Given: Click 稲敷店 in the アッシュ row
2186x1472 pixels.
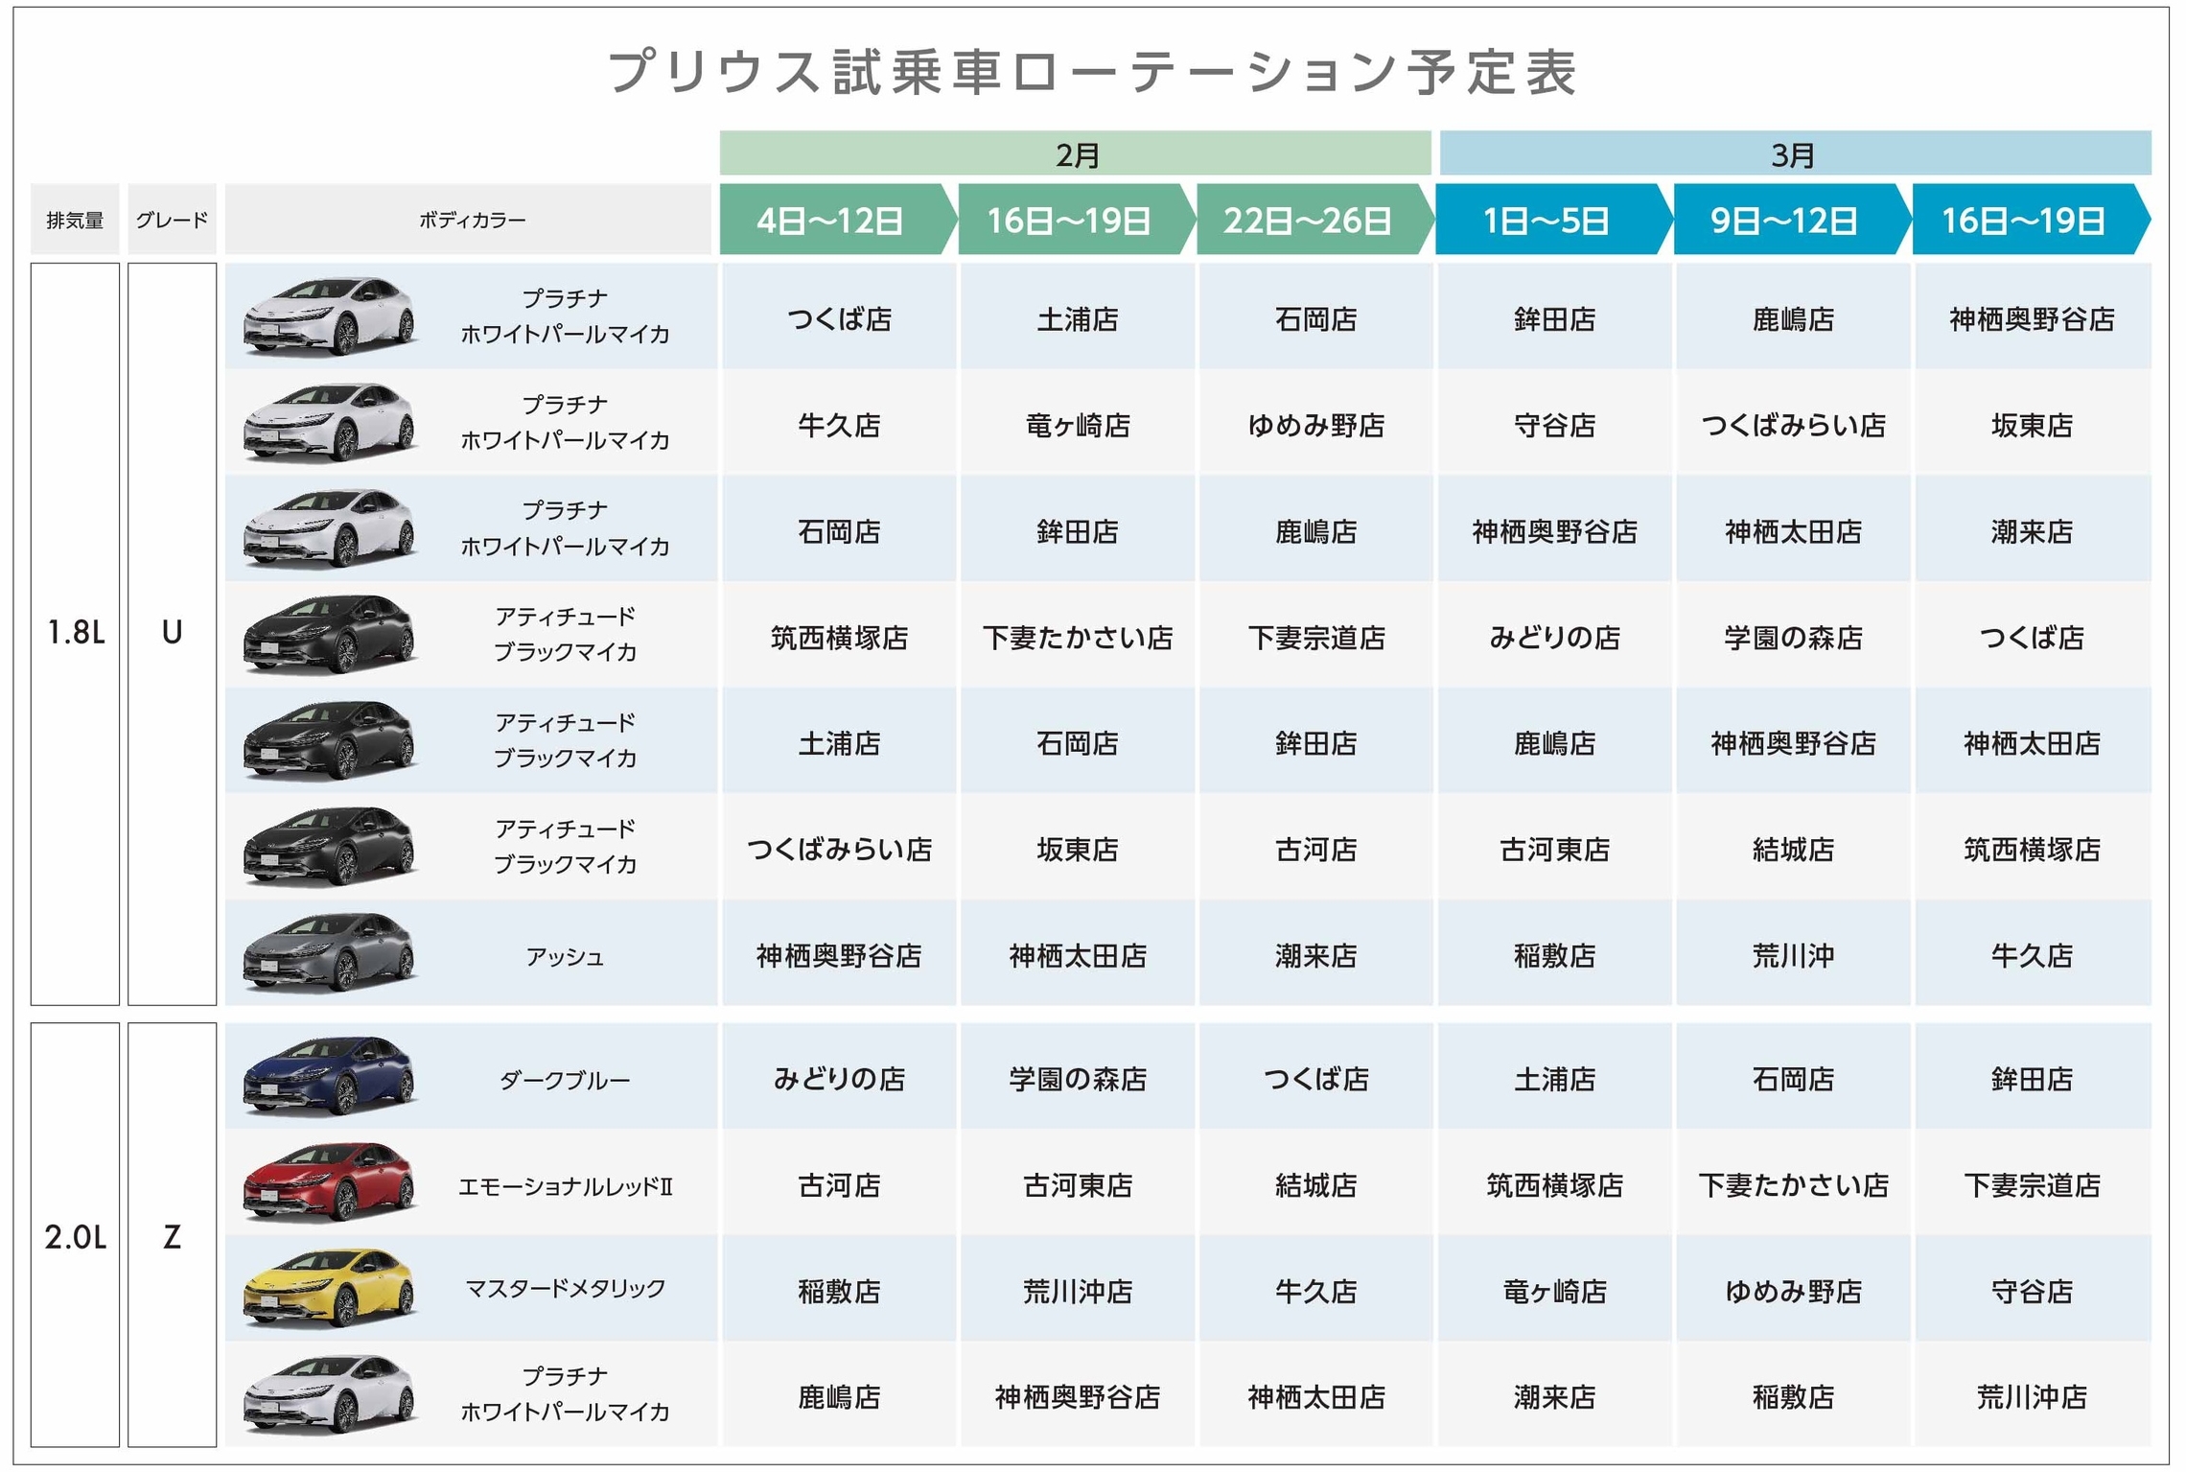Looking at the screenshot, I should (x=1554, y=956).
